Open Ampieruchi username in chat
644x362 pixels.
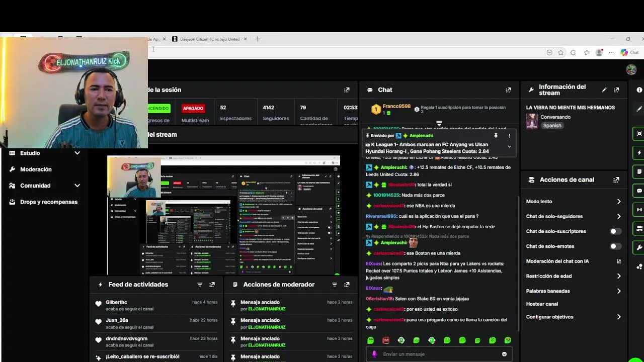tap(394, 167)
